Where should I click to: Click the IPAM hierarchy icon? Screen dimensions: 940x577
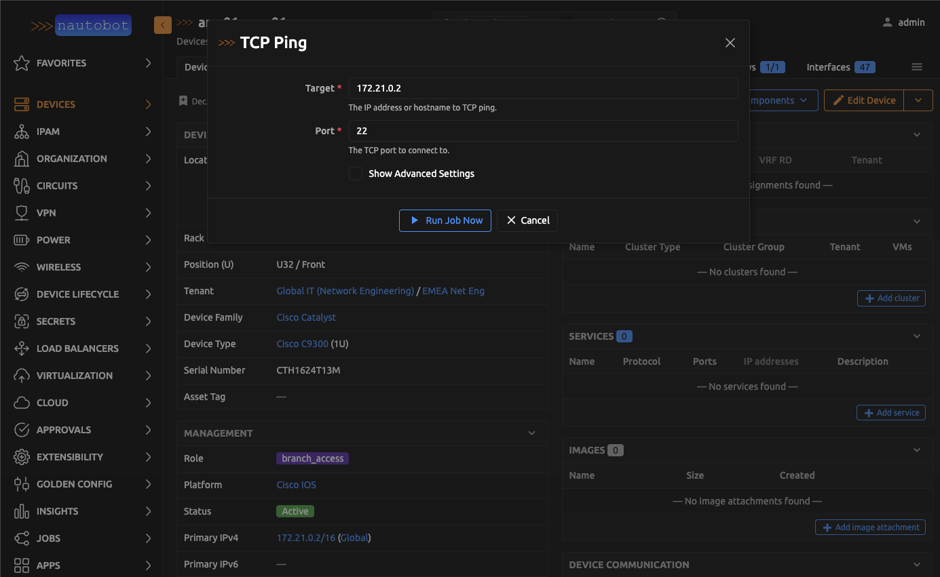click(x=22, y=132)
